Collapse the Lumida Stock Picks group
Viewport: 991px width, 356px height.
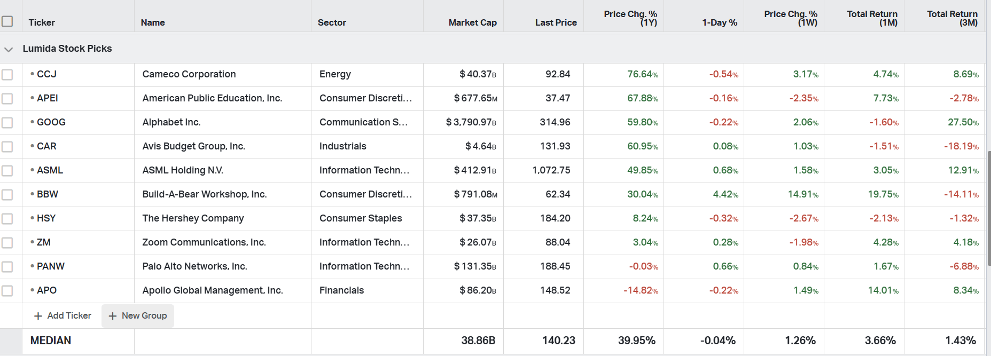click(9, 49)
